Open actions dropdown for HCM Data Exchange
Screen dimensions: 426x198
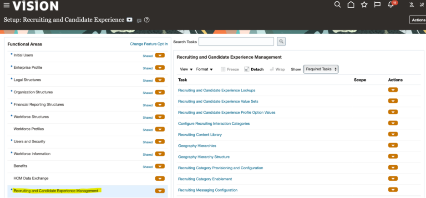[x=160, y=178]
